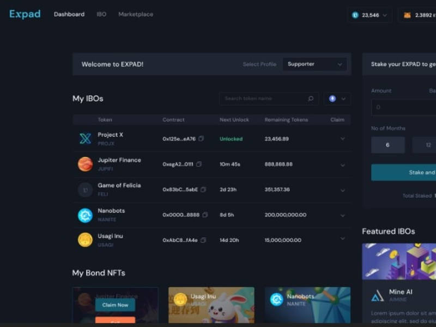Image resolution: width=436 pixels, height=327 pixels.
Task: Copy the Project X contract address
Action: pos(201,138)
